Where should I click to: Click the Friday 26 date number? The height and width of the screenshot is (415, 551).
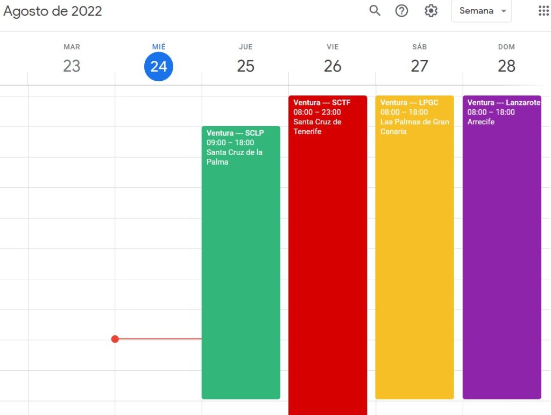pyautogui.click(x=333, y=66)
